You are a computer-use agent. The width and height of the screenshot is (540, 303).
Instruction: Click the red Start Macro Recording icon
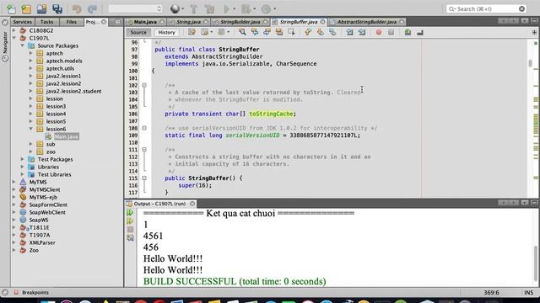(x=379, y=32)
